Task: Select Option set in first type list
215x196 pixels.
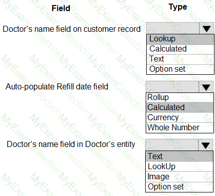Action: coord(180,69)
